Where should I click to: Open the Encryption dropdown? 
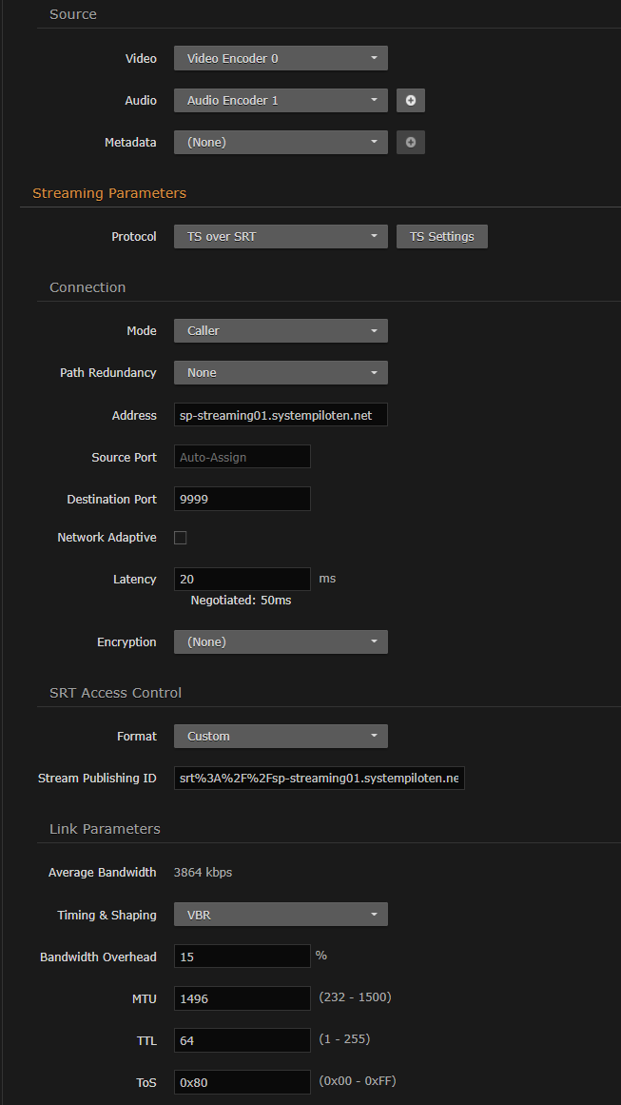[280, 641]
